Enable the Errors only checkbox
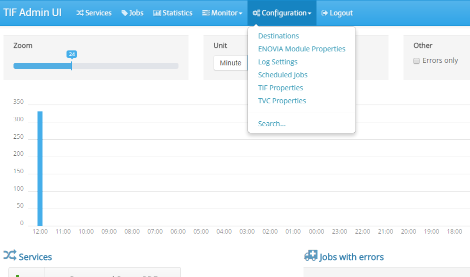Viewport: 470px width, 277px height. click(416, 61)
